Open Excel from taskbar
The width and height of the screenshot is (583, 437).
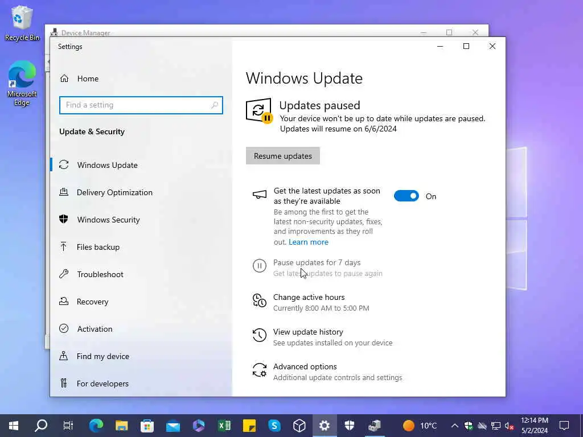pos(224,426)
